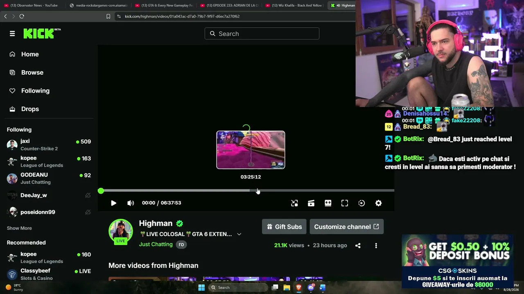The image size is (524, 294).
Task: Click the Windows taskbar Search box
Action: 238,287
